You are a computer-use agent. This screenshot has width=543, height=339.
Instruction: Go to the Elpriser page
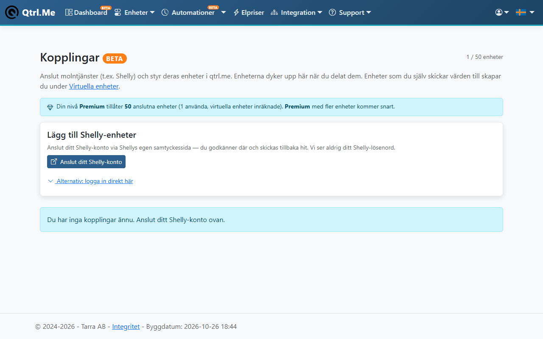[249, 12]
